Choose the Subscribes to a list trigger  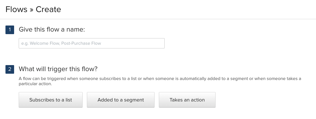51,100
